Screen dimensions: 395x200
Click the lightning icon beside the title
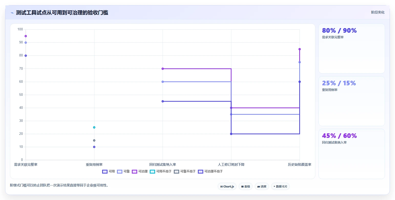pyautogui.click(x=12, y=13)
